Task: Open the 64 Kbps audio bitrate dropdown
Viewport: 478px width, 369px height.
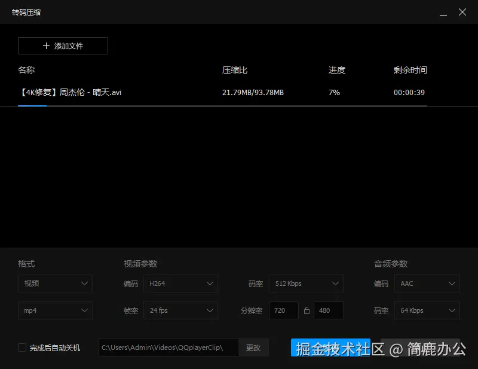Action: pyautogui.click(x=427, y=310)
